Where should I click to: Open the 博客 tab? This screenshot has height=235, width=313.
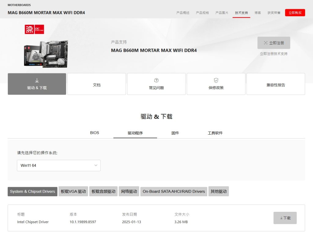pyautogui.click(x=258, y=13)
